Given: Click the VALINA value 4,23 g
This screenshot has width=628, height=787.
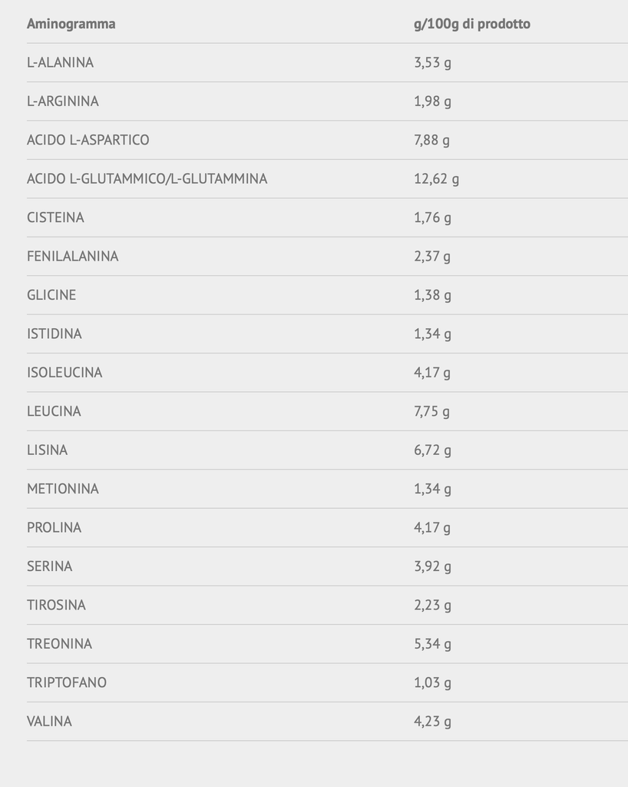Looking at the screenshot, I should pos(432,722).
